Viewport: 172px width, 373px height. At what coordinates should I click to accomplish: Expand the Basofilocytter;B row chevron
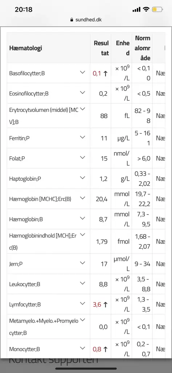(82, 72)
